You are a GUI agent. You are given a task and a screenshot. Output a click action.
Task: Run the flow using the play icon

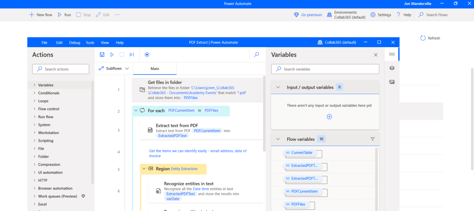(112, 55)
